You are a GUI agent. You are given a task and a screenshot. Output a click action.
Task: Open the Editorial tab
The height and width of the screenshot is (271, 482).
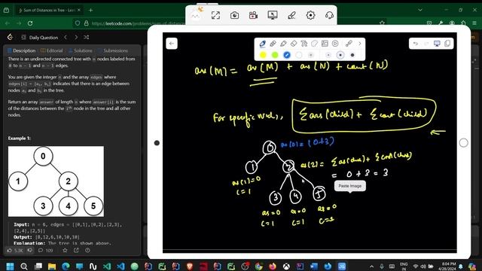tap(52, 50)
